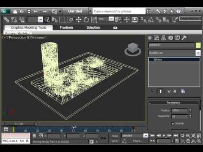
Task: Activate Select and Scale tool
Action: [94, 20]
